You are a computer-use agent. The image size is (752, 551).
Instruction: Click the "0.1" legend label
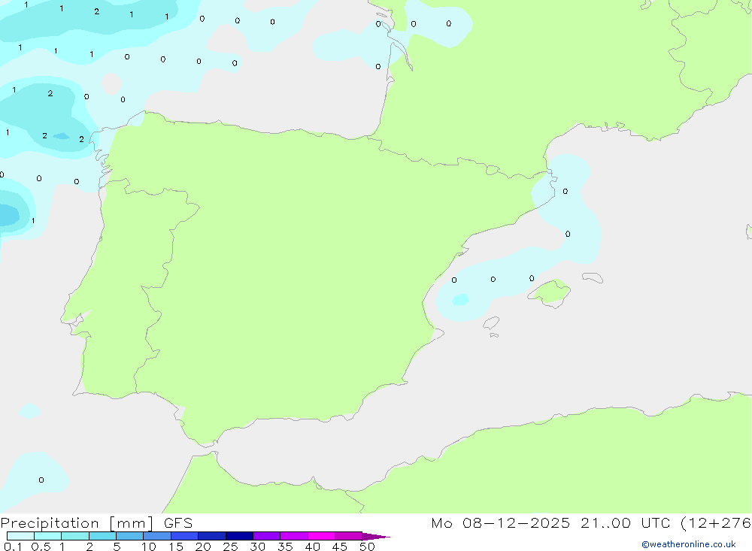point(13,546)
